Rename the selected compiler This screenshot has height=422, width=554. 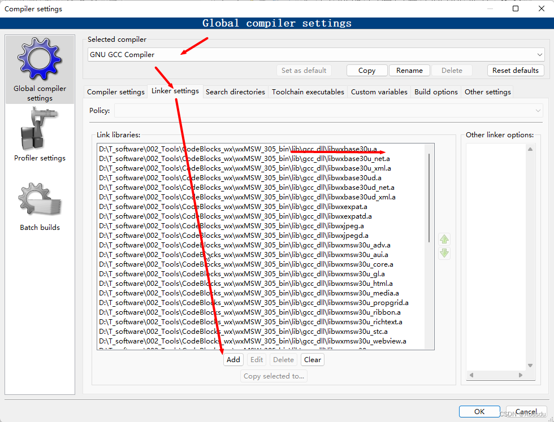(409, 70)
